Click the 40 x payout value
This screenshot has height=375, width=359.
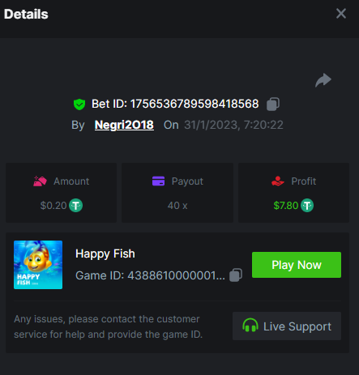pos(177,206)
